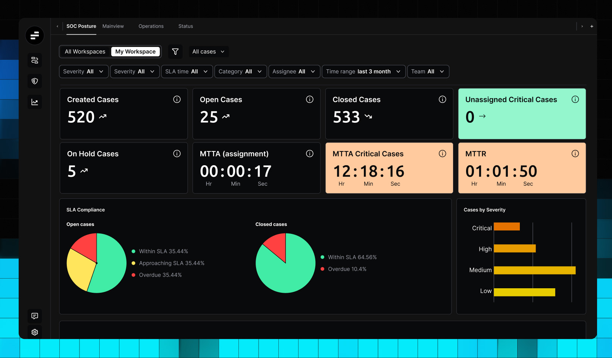
Task: Open the analytics chart icon in sidebar
Action: coord(35,102)
